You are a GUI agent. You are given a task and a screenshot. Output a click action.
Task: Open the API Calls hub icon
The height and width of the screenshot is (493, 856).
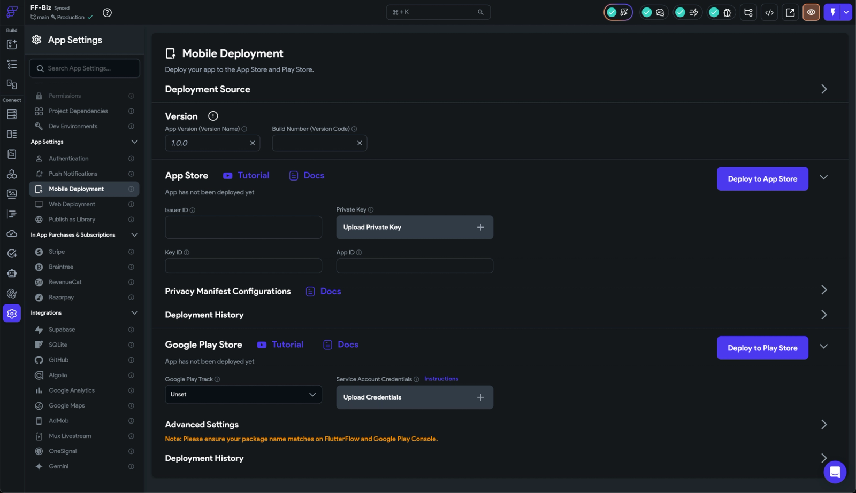12,174
